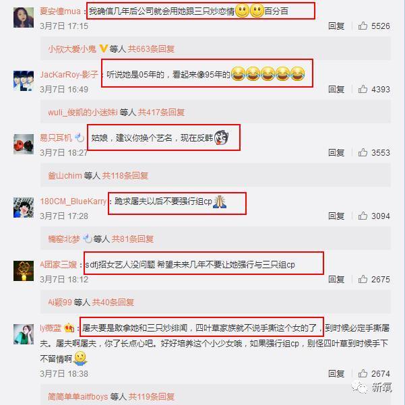Show the 共81条回复 replies

pyautogui.click(x=133, y=239)
